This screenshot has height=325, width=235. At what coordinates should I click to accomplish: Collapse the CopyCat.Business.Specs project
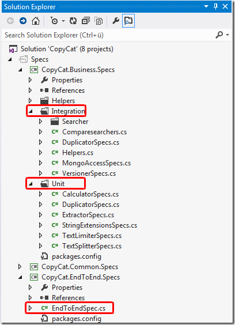[x=20, y=70]
